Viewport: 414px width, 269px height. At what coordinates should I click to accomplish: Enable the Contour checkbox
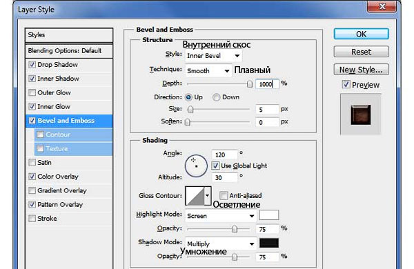point(40,134)
